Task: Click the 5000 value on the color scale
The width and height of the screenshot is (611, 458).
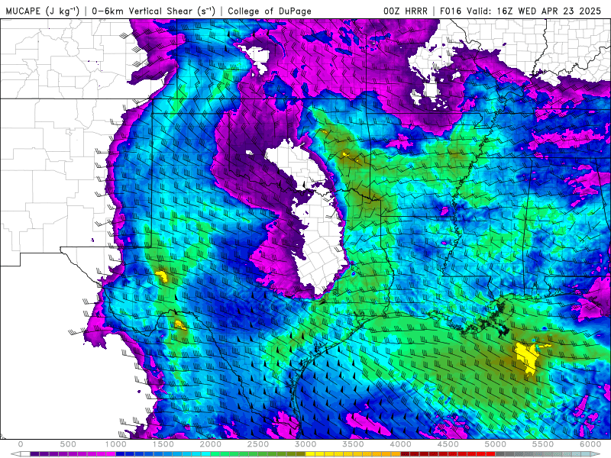Action: pos(496,444)
